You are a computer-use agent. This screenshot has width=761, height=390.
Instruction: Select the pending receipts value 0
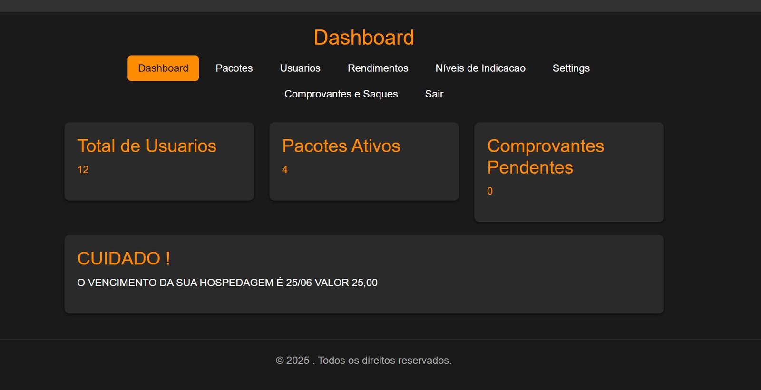click(490, 191)
